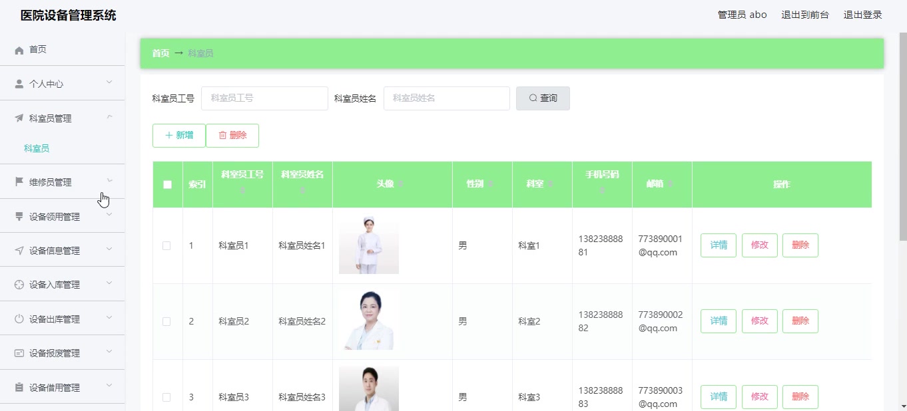Focus the 科室员姓名 search input
This screenshot has height=411, width=907.
pyautogui.click(x=447, y=98)
